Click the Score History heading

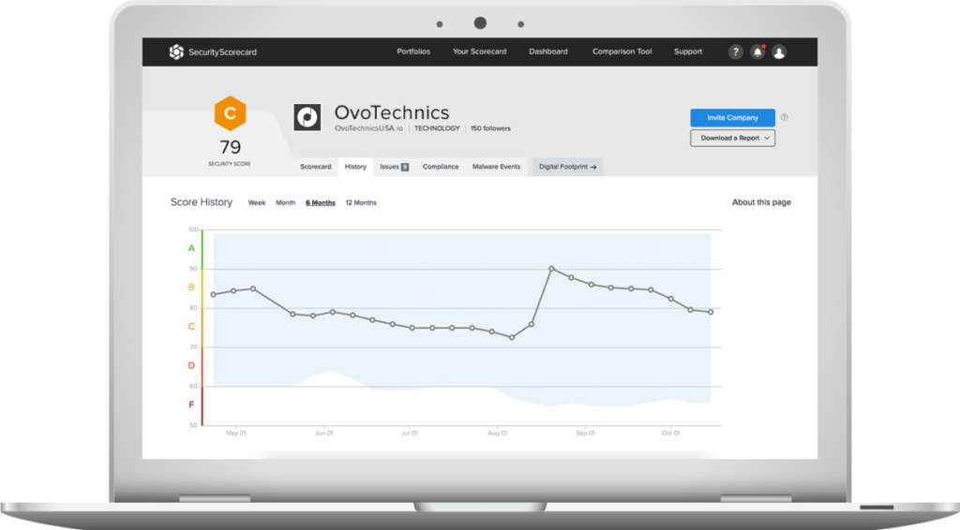202,202
